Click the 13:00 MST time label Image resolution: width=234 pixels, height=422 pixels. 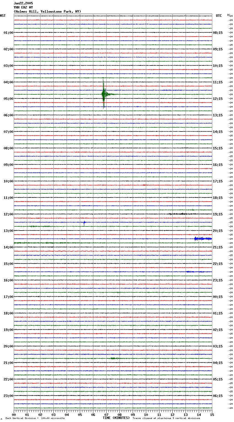(x=9, y=231)
